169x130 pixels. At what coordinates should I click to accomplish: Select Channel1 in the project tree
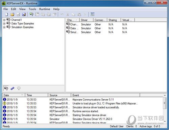coord(17,20)
